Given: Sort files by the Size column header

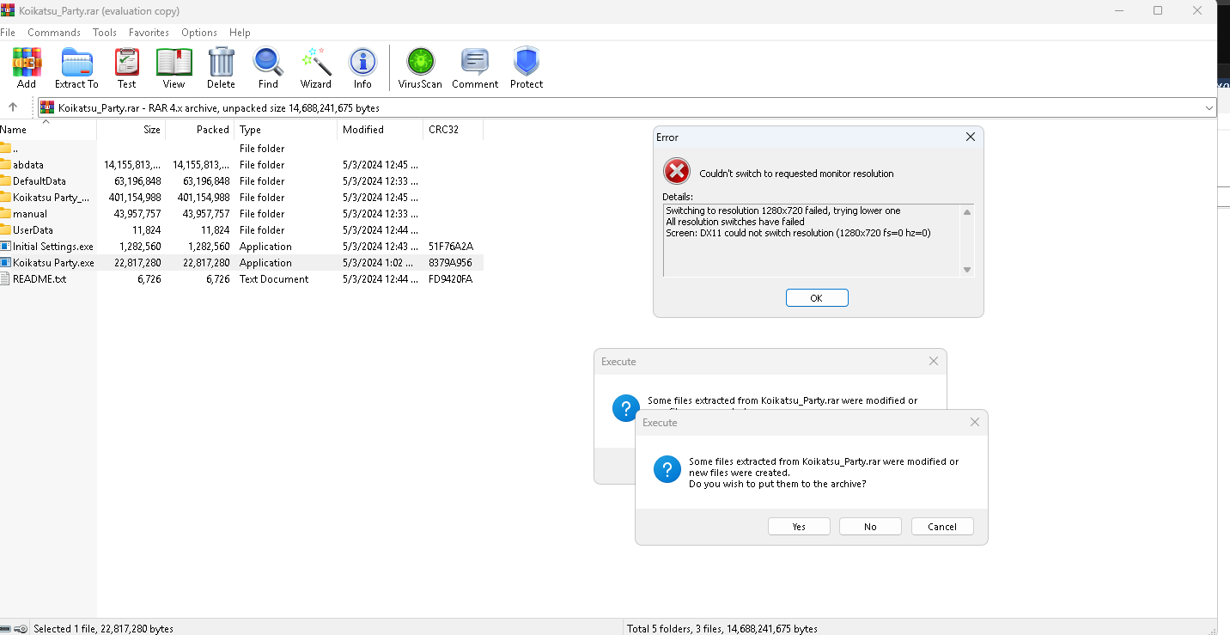Looking at the screenshot, I should point(151,130).
